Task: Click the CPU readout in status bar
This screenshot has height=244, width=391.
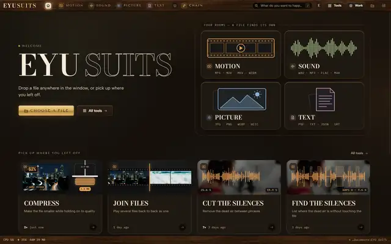Action: 9,240
